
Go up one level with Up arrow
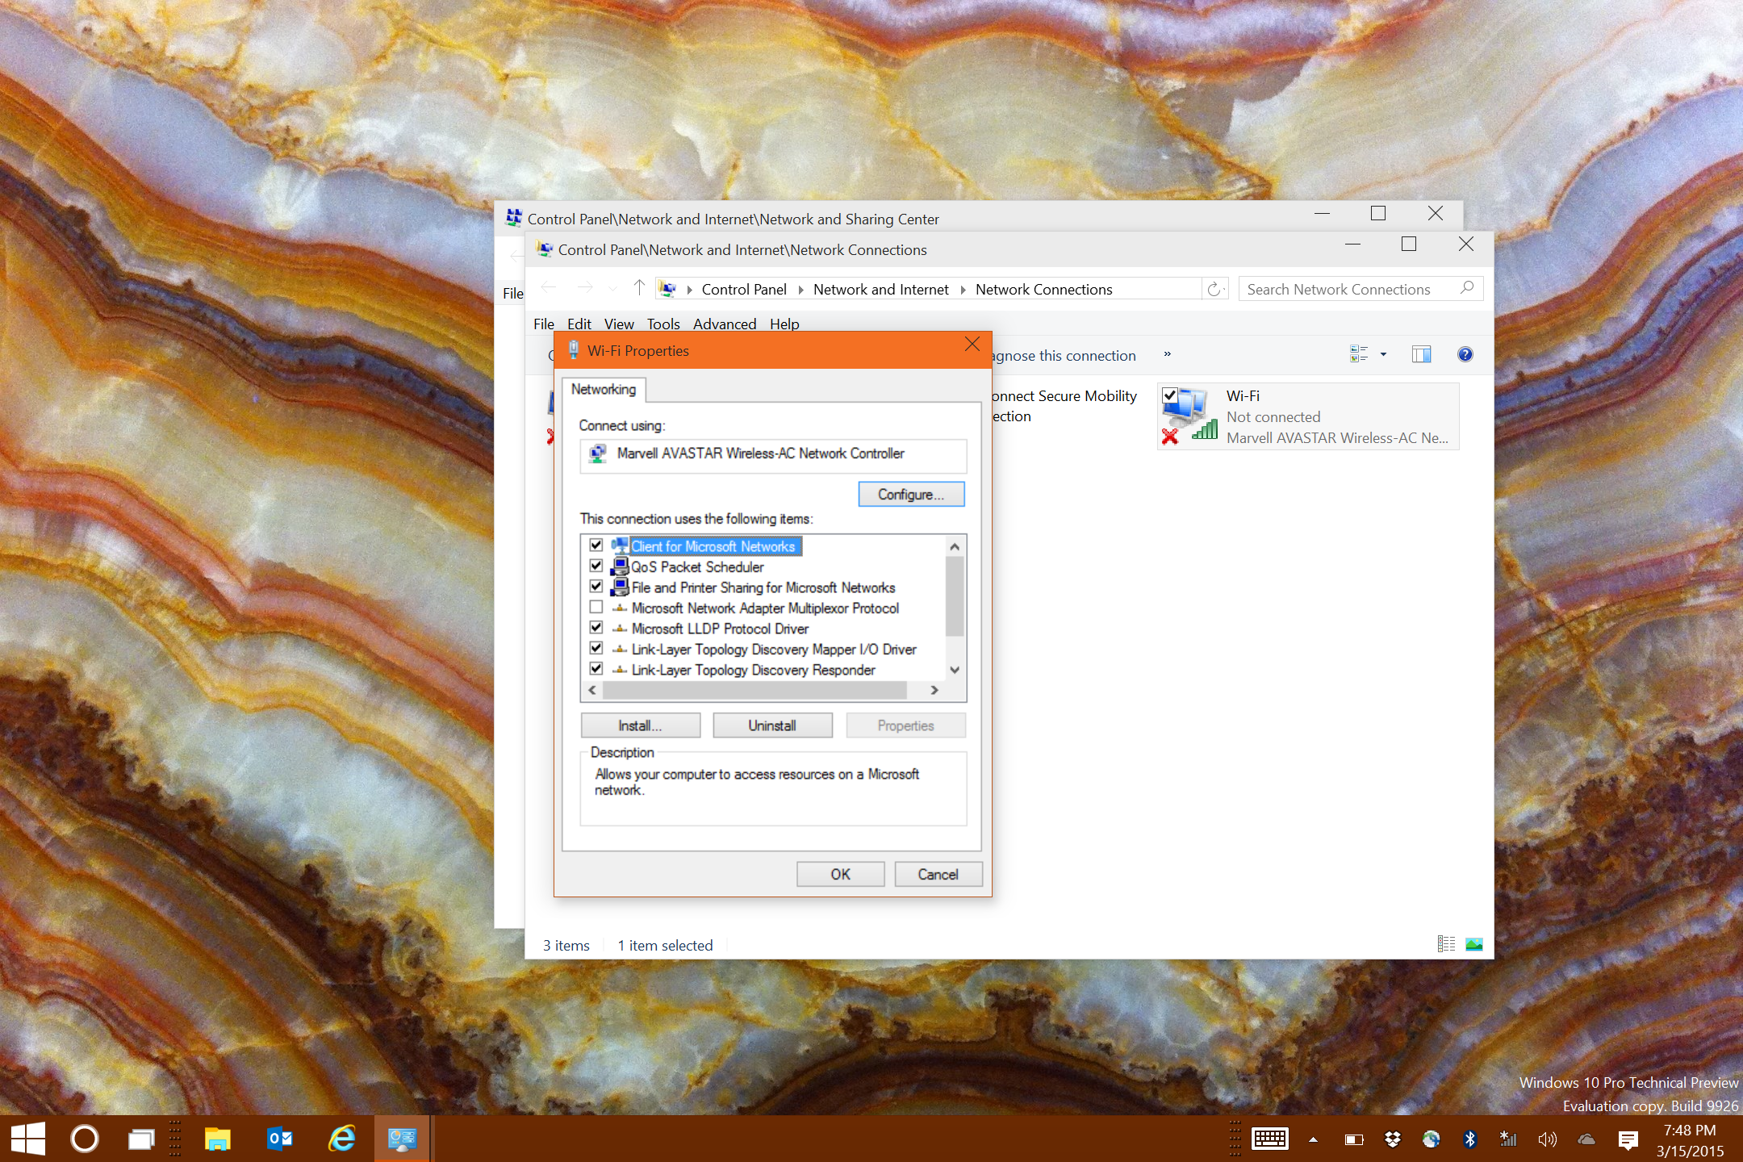639,287
